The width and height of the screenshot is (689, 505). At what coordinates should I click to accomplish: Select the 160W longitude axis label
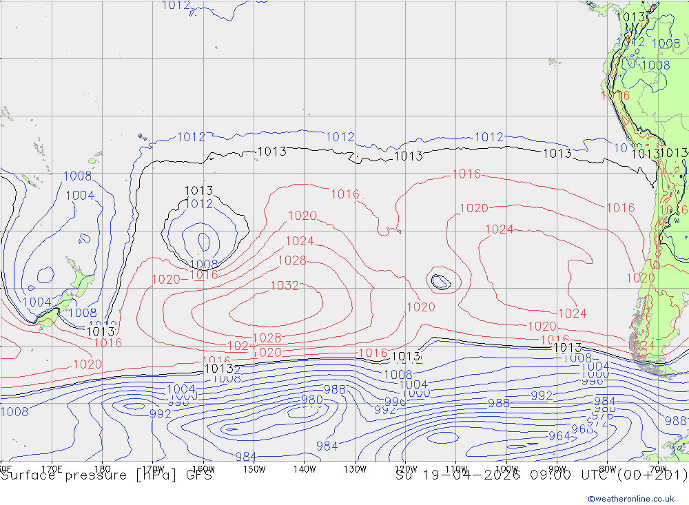[203, 469]
